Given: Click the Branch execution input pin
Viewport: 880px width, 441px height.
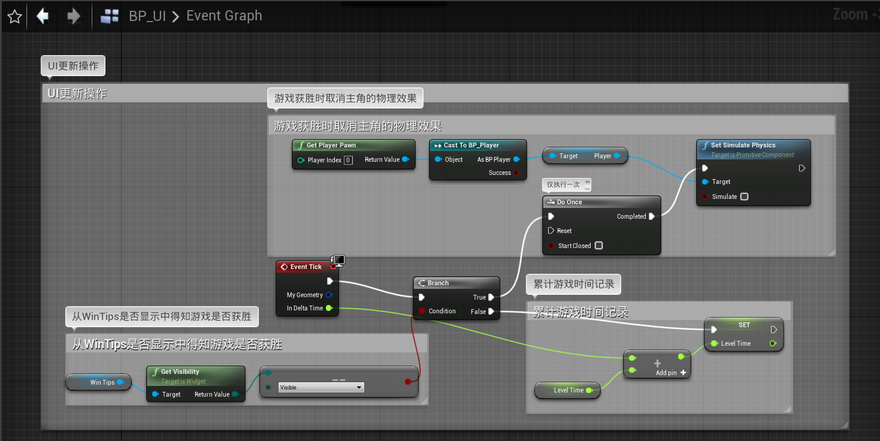Looking at the screenshot, I should 422,297.
